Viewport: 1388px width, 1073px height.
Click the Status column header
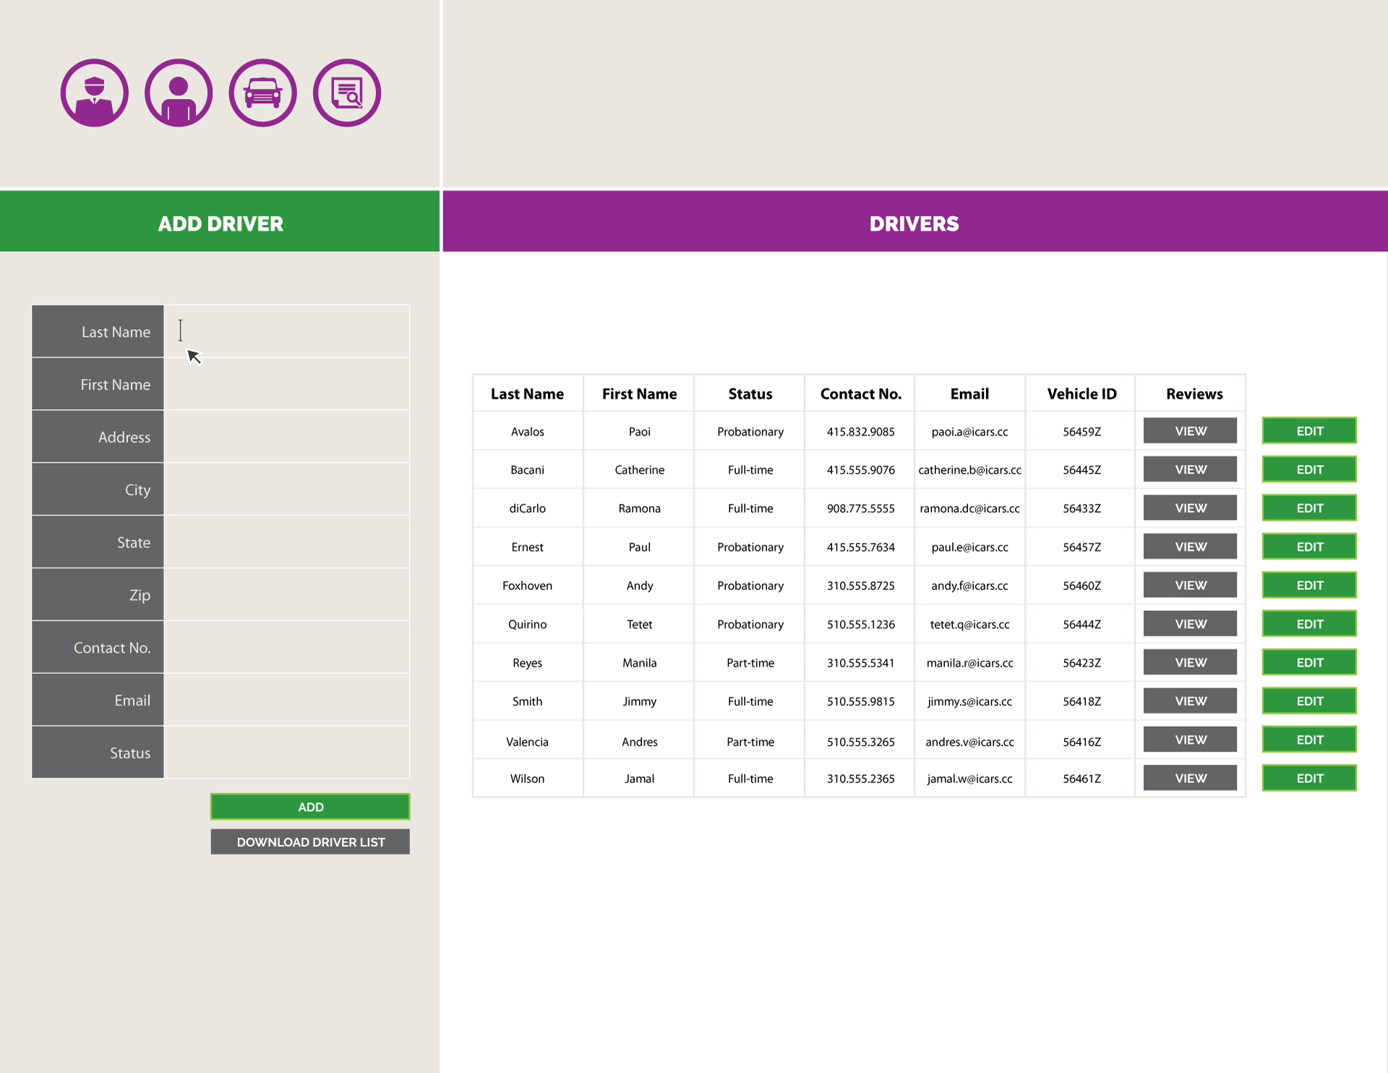click(x=750, y=394)
